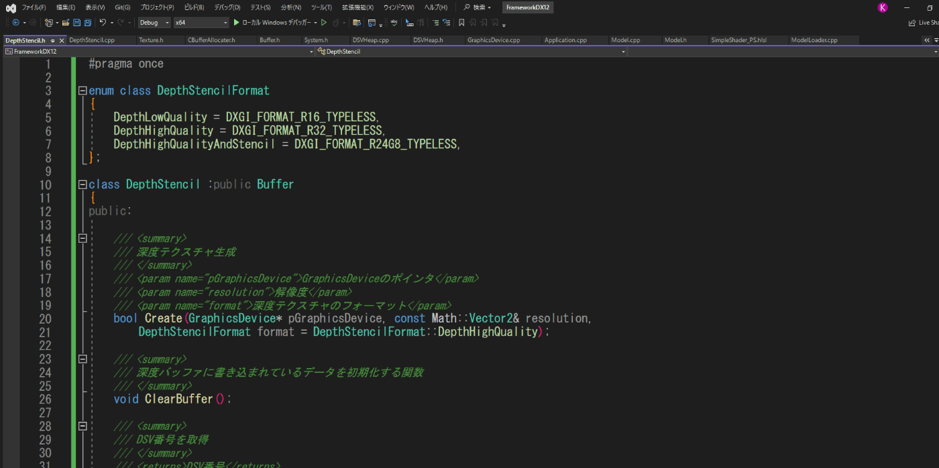
Task: Open the Debug configuration dropdown
Action: click(154, 22)
